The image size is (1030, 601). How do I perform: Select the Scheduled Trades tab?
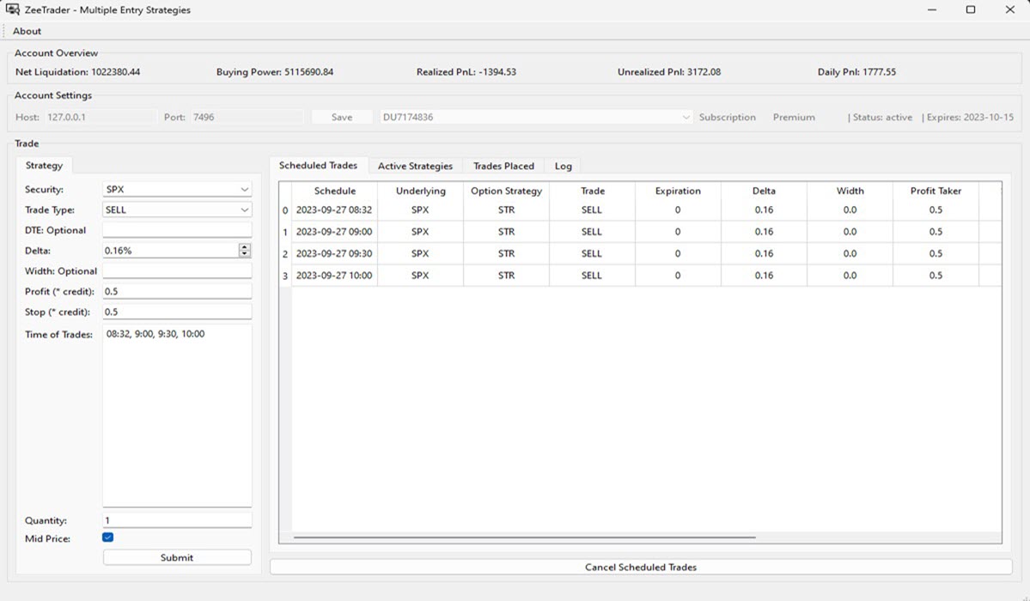[318, 165]
